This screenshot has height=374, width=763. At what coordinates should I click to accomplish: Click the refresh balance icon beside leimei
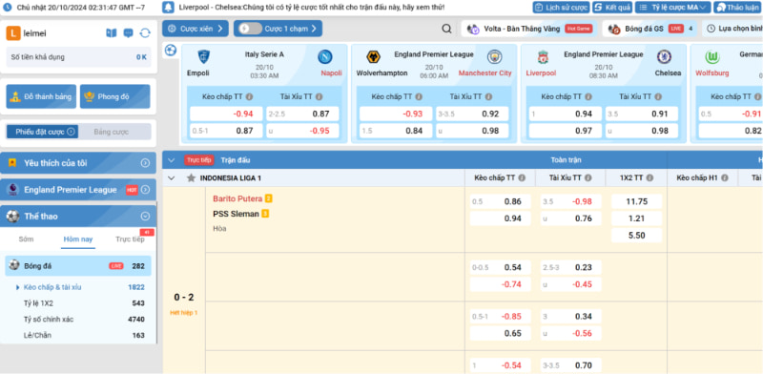click(x=145, y=33)
